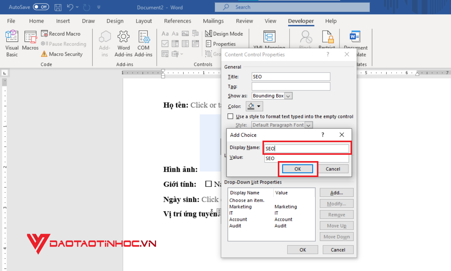Switch to the Mailings ribbon tab
451x271 pixels.
point(213,21)
